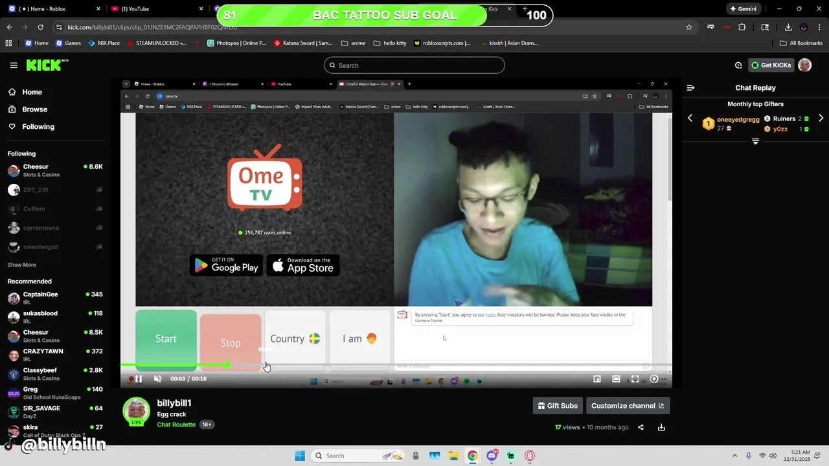Open the Windows Start menu
Screen dimensions: 829x466
300,456
